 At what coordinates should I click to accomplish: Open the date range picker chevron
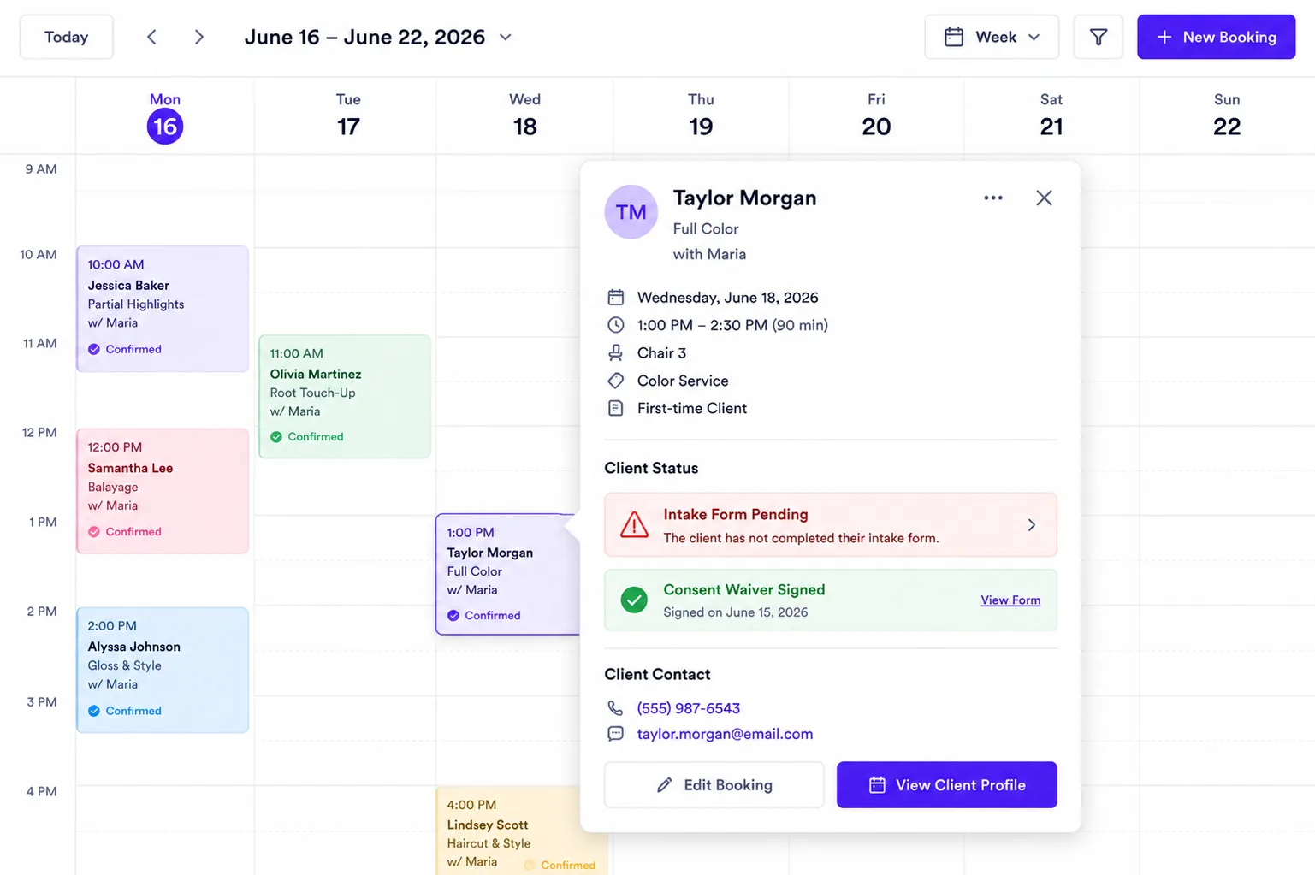[506, 37]
